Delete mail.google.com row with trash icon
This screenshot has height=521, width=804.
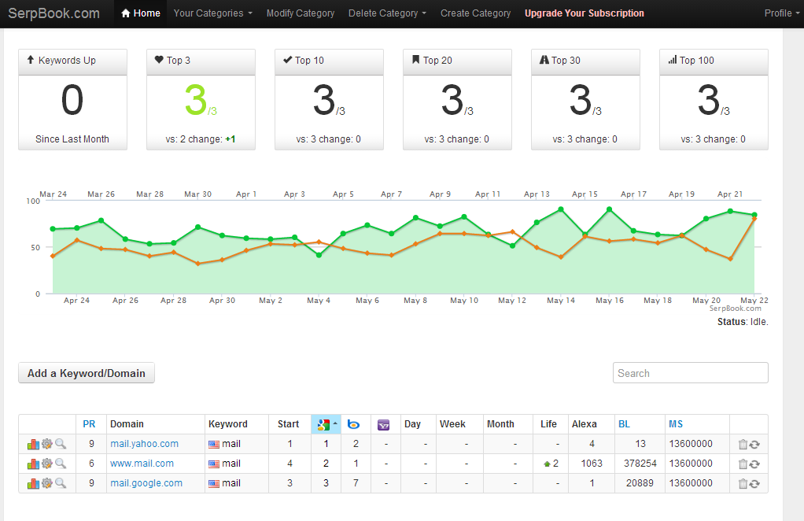(743, 483)
